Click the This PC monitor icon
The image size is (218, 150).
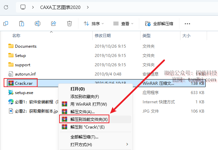coord(23,7)
